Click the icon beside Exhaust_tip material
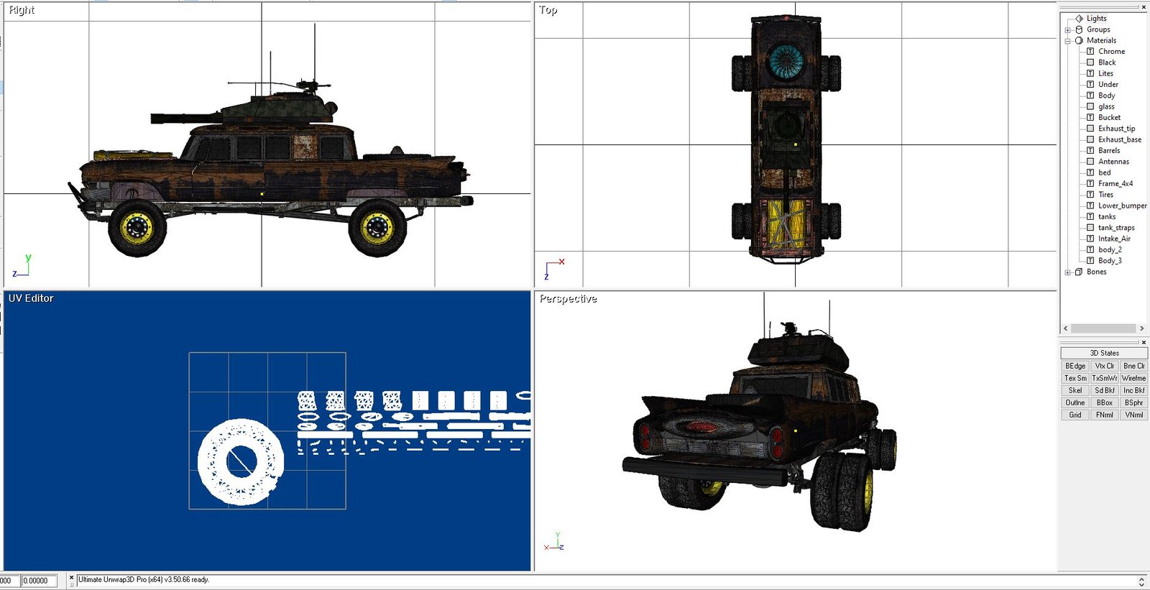The width and height of the screenshot is (1150, 590). (1090, 129)
